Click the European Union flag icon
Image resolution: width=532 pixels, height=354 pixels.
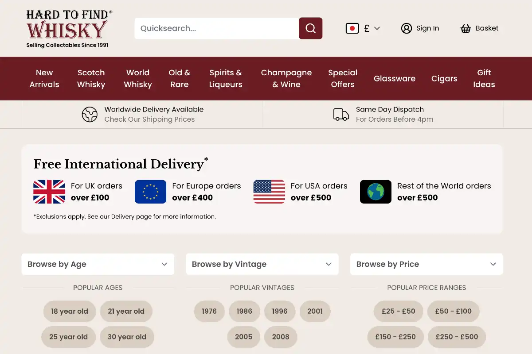(x=150, y=192)
